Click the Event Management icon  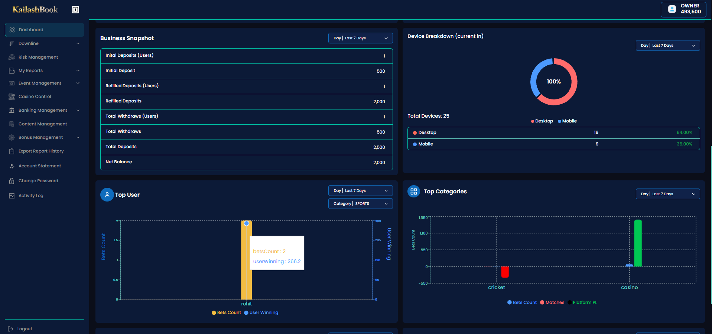coord(12,83)
